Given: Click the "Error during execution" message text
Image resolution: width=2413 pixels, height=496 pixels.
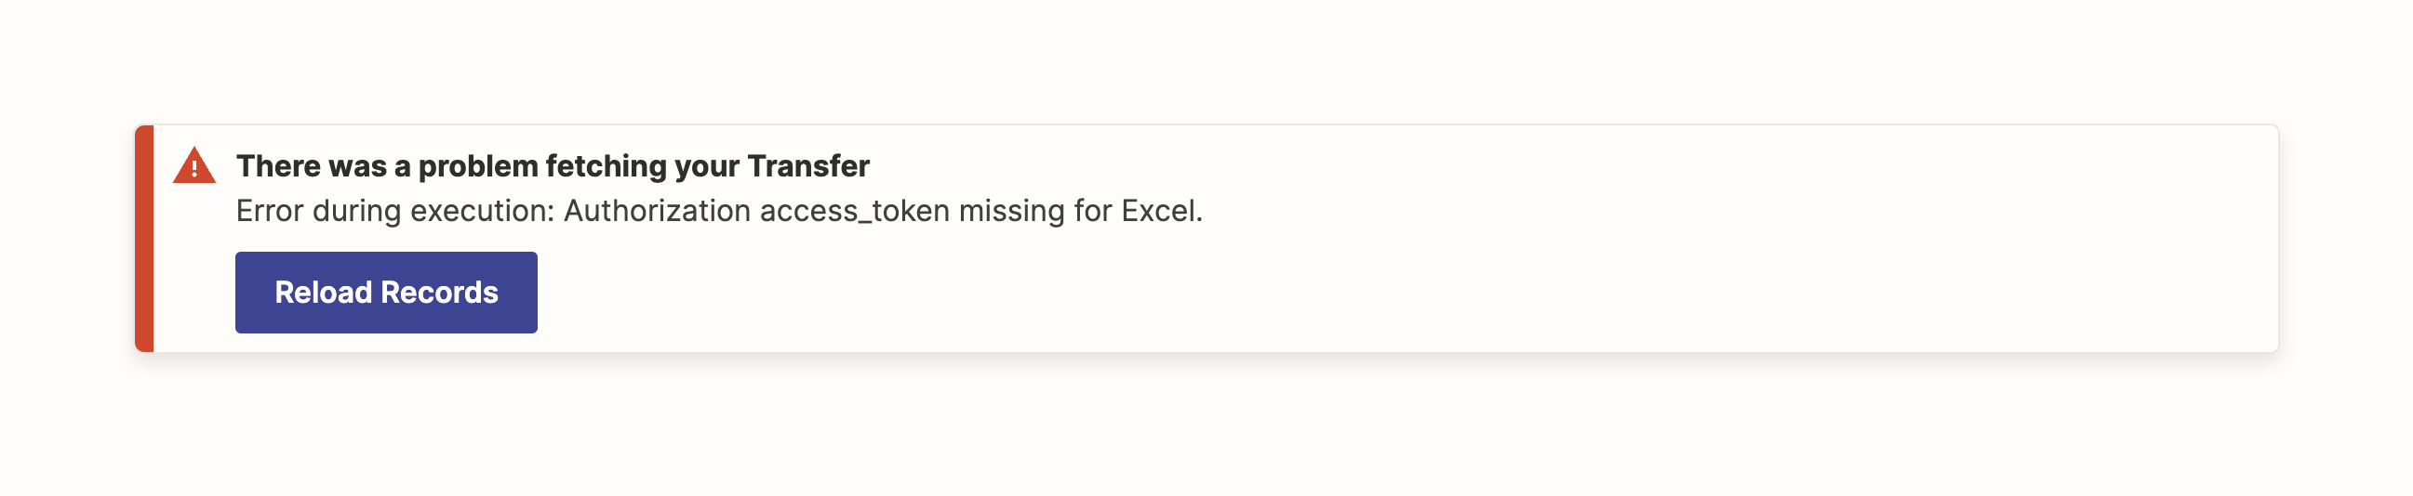Looking at the screenshot, I should 718,212.
